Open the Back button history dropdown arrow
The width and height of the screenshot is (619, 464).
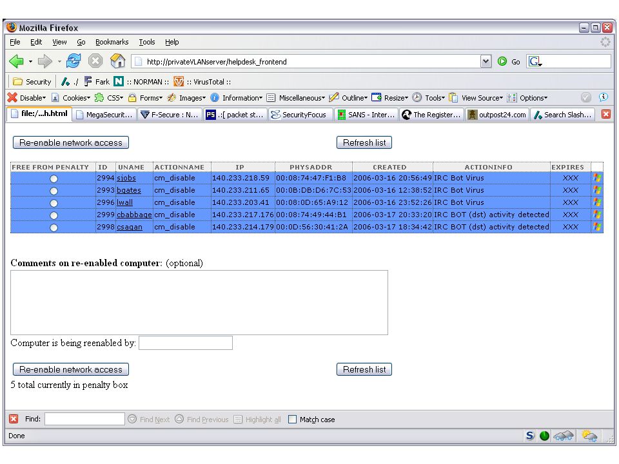click(30, 62)
